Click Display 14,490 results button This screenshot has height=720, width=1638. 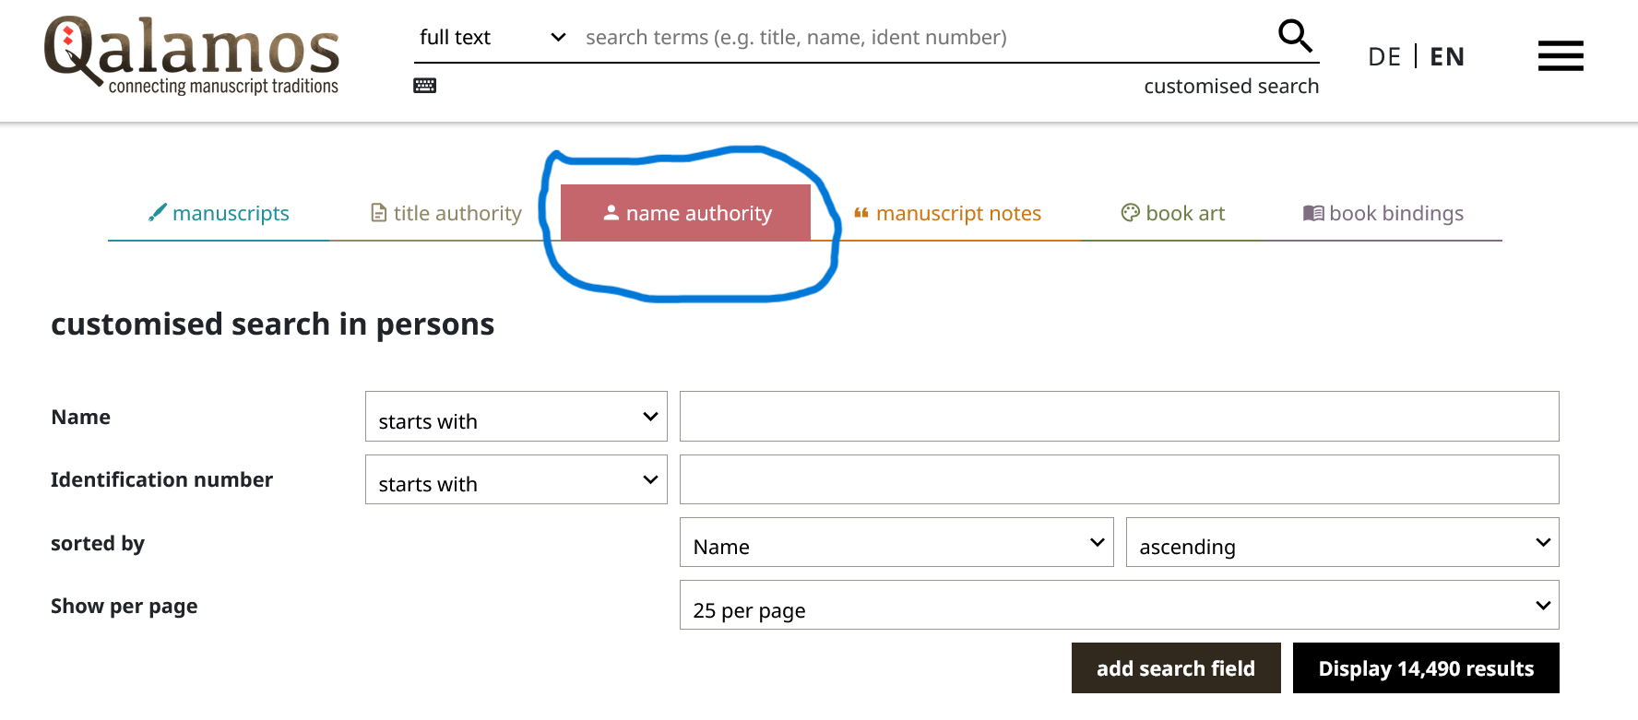pyautogui.click(x=1425, y=668)
